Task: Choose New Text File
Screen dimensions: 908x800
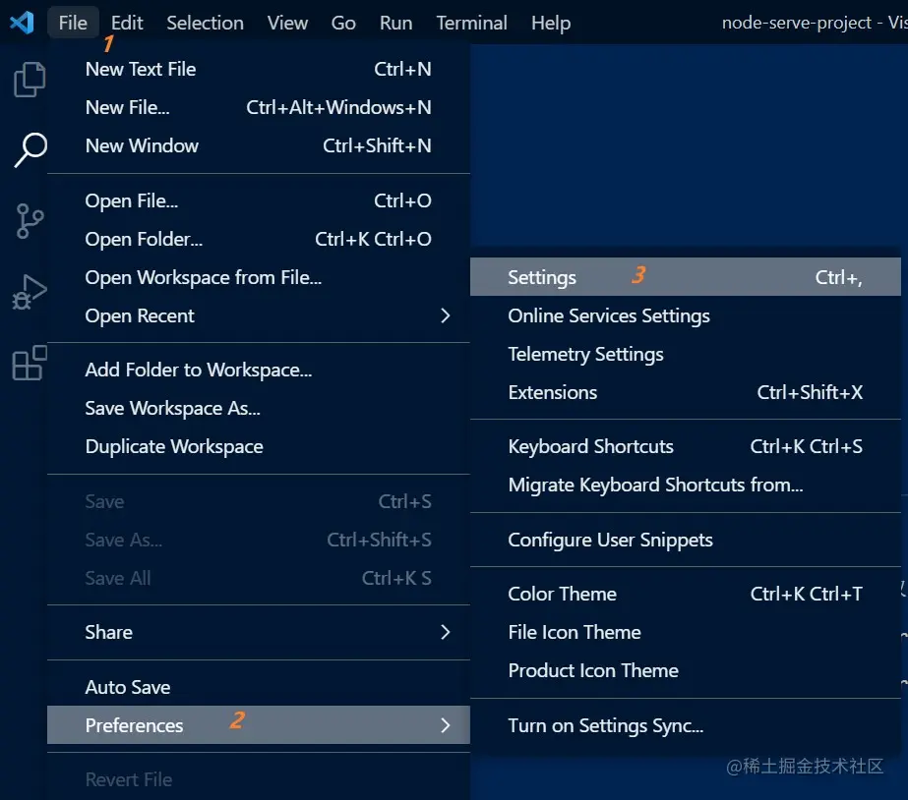Action: click(x=259, y=70)
